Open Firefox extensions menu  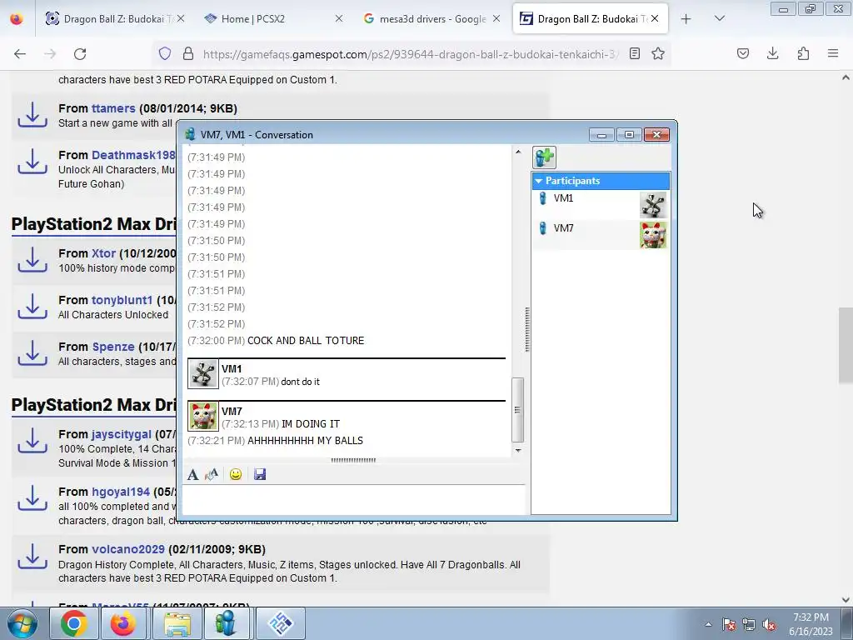point(803,53)
